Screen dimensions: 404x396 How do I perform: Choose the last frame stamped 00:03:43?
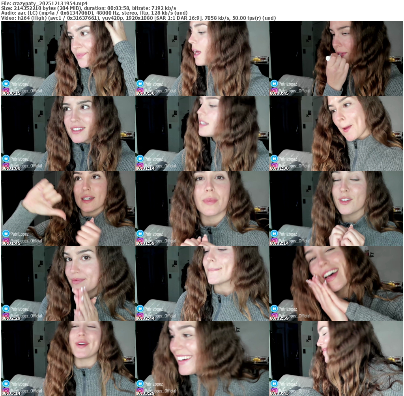[x=336, y=358]
